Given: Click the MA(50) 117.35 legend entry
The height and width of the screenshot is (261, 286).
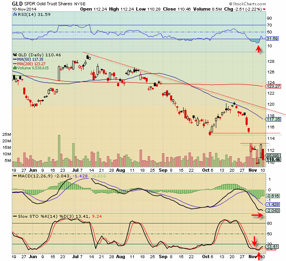Looking at the screenshot, I should (x=30, y=60).
